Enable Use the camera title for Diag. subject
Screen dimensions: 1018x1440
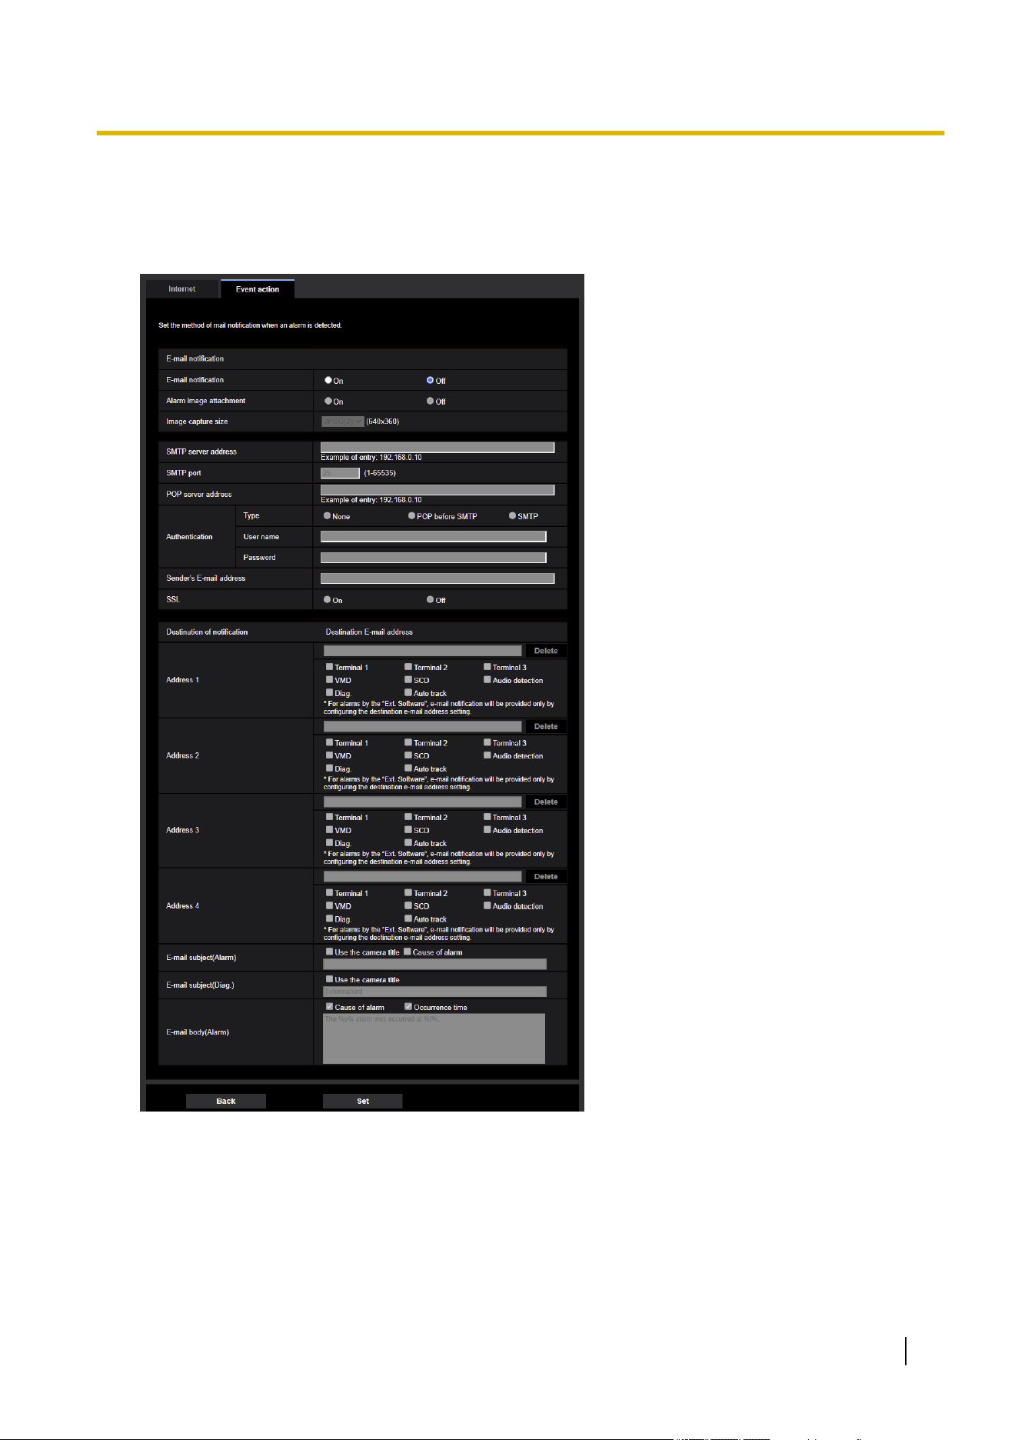(329, 979)
